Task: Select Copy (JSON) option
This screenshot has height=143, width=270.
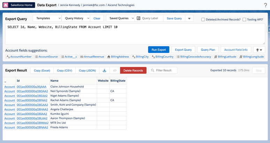Action: 87,70
